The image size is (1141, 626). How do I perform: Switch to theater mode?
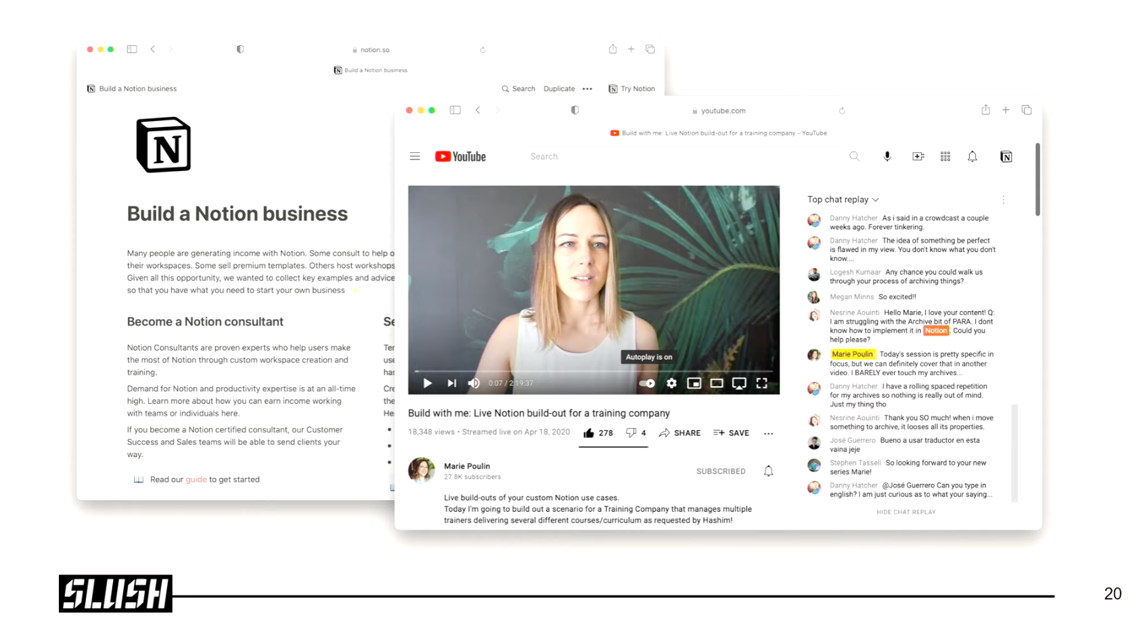tap(717, 383)
